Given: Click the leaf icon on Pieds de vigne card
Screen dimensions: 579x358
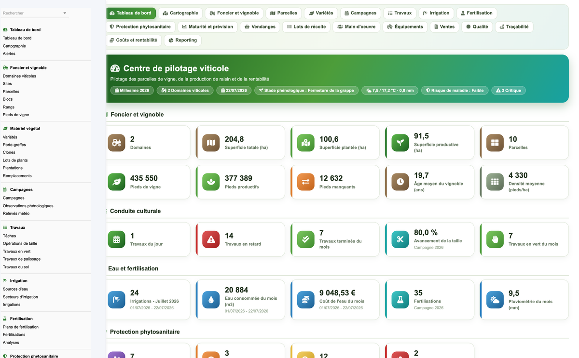Looking at the screenshot, I should point(116,182).
